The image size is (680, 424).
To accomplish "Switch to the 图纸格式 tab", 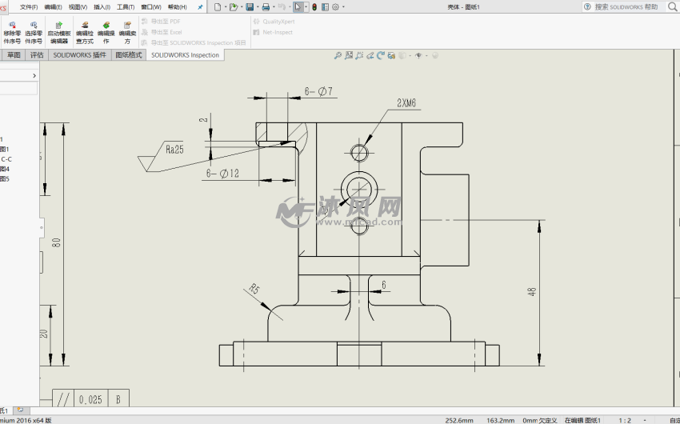I will tap(129, 55).
